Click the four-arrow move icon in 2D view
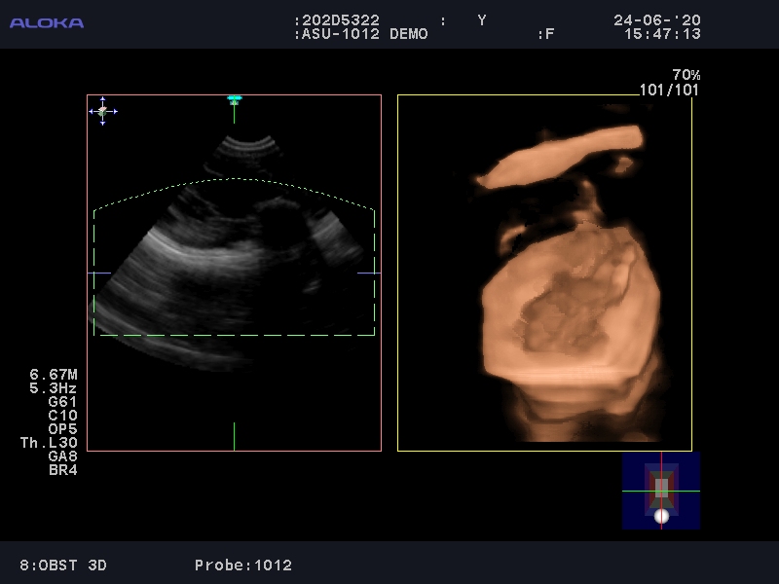The width and height of the screenshot is (779, 584). [x=103, y=112]
